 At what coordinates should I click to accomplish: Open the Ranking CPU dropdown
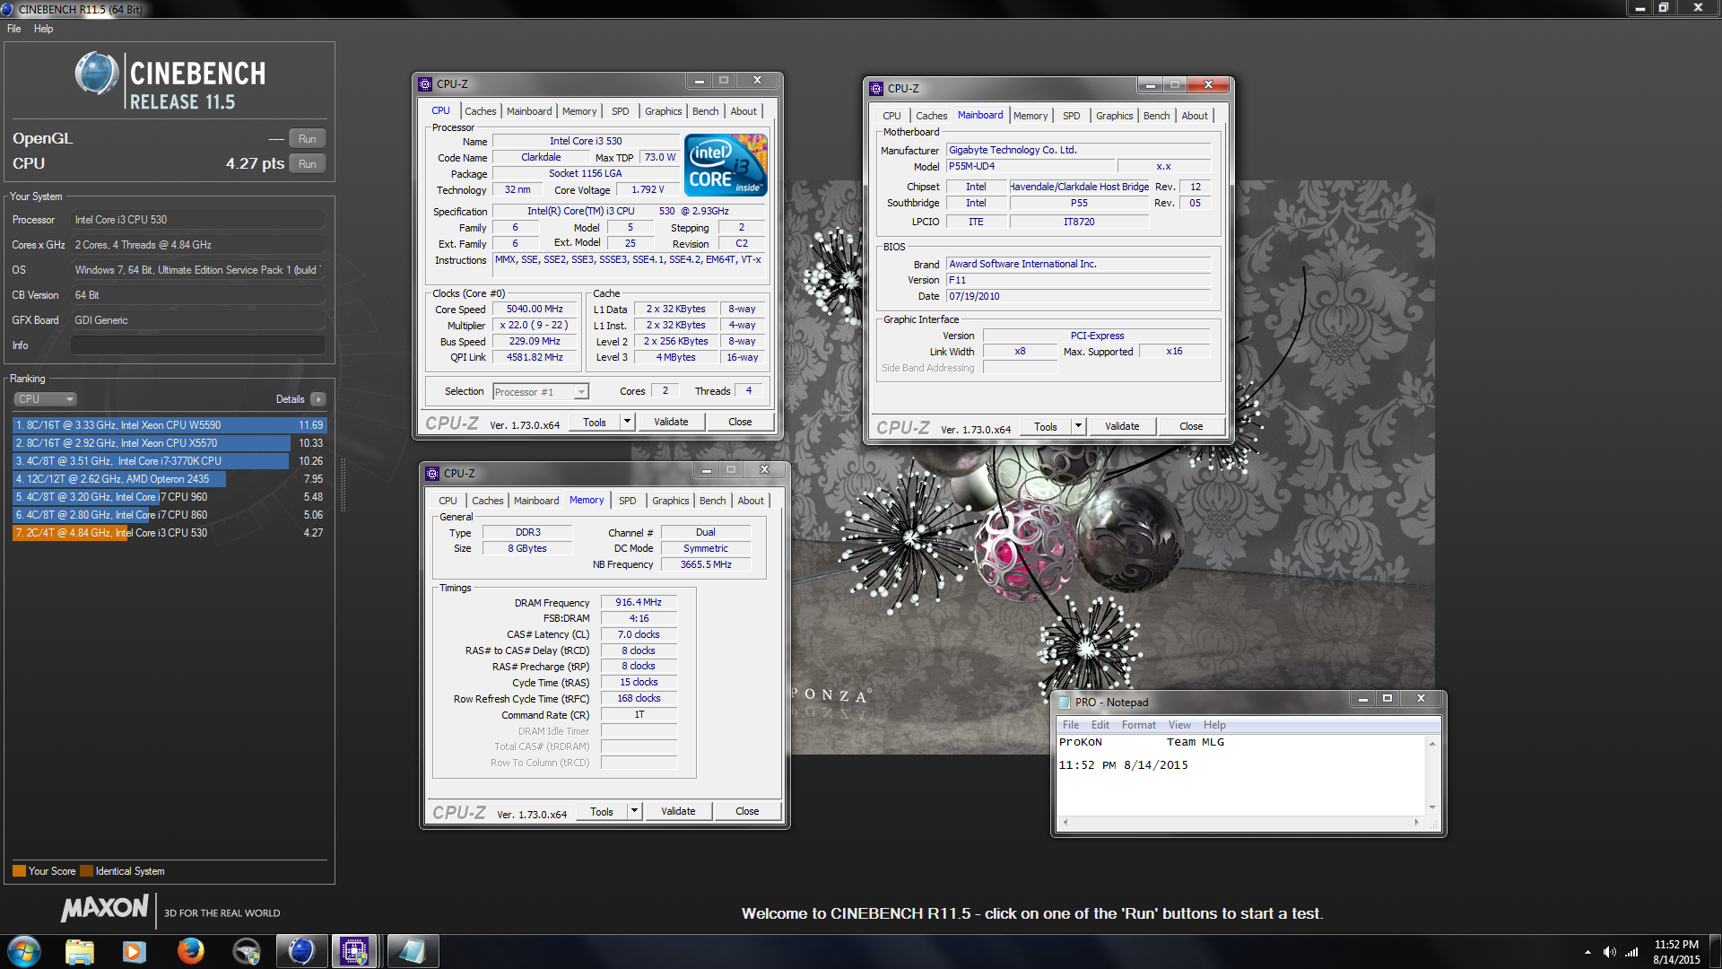(45, 399)
